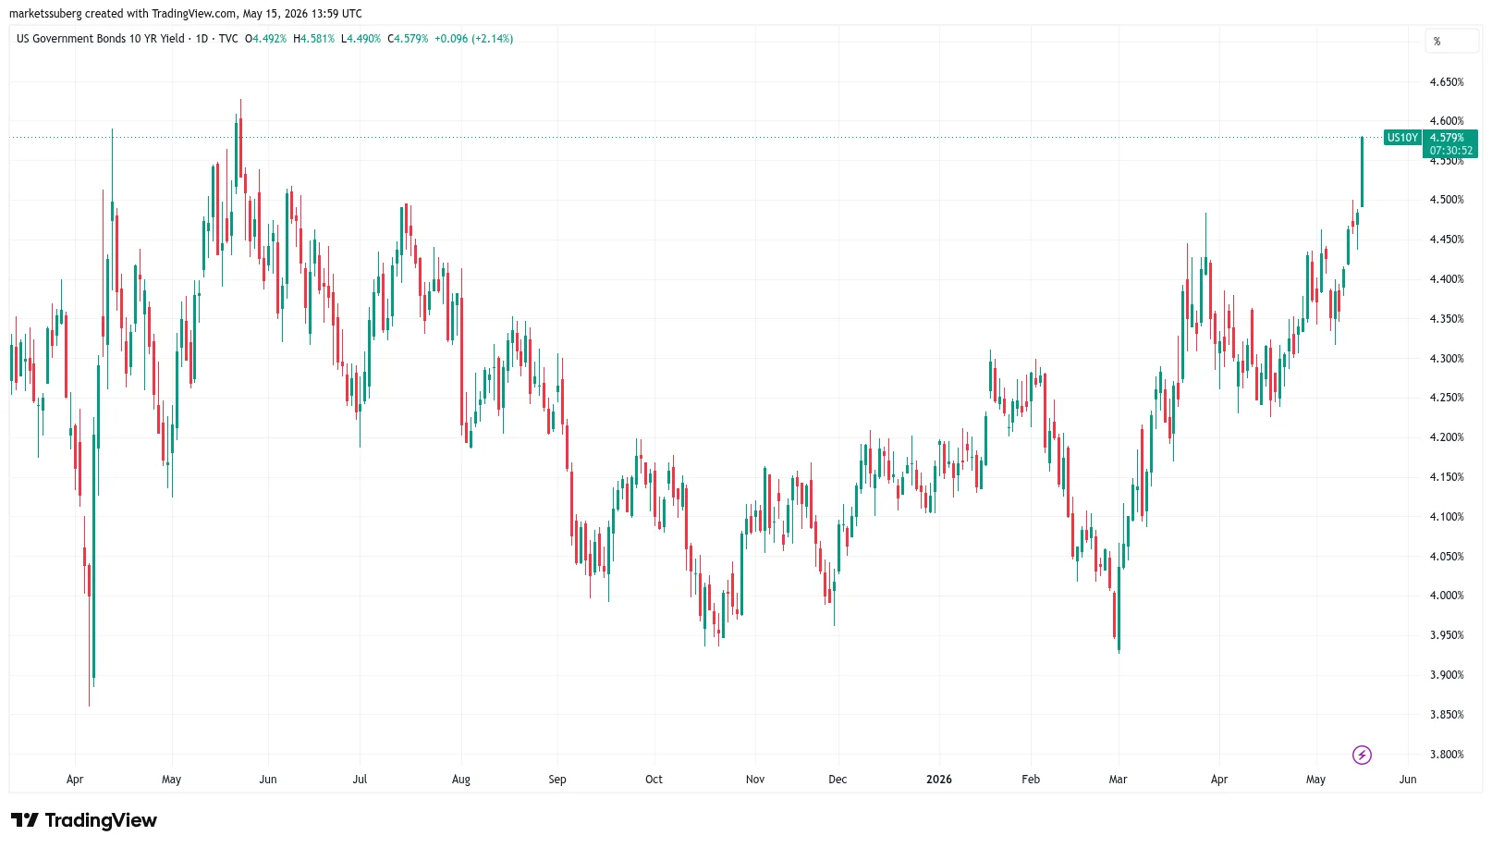Select the chart title US Government Bonds 10 YR Yield
1492x848 pixels.
tap(101, 39)
